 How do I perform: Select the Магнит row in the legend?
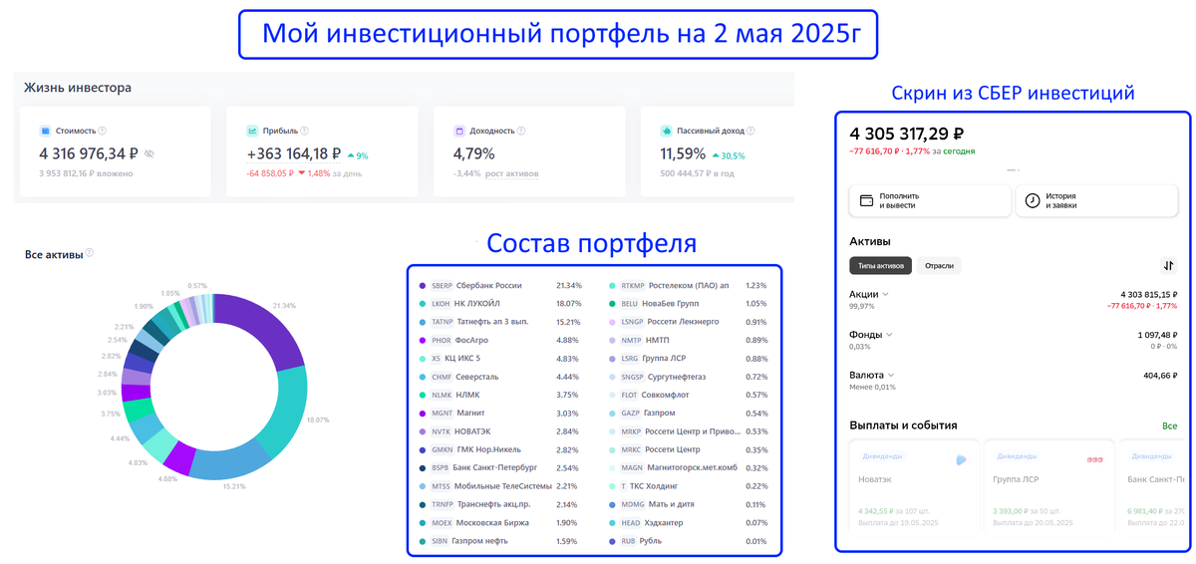(499, 413)
